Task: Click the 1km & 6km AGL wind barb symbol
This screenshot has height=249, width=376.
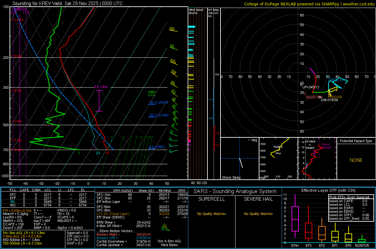Action: click(165, 227)
